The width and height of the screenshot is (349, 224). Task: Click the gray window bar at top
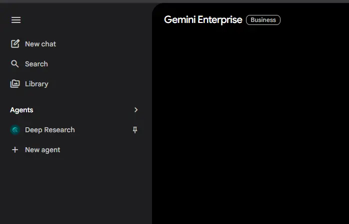174,1
